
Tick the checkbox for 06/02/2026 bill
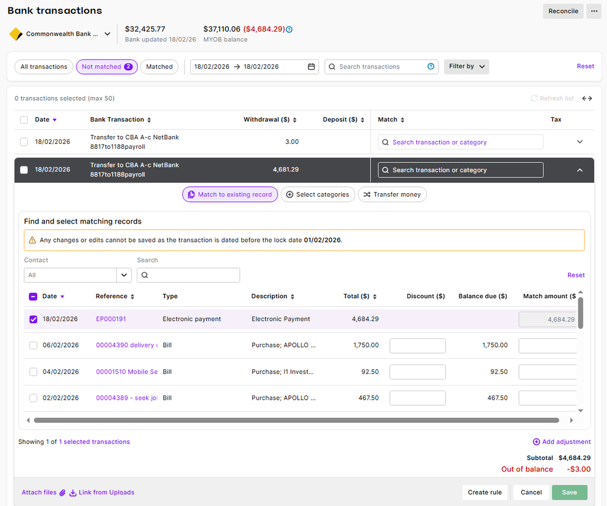[33, 345]
